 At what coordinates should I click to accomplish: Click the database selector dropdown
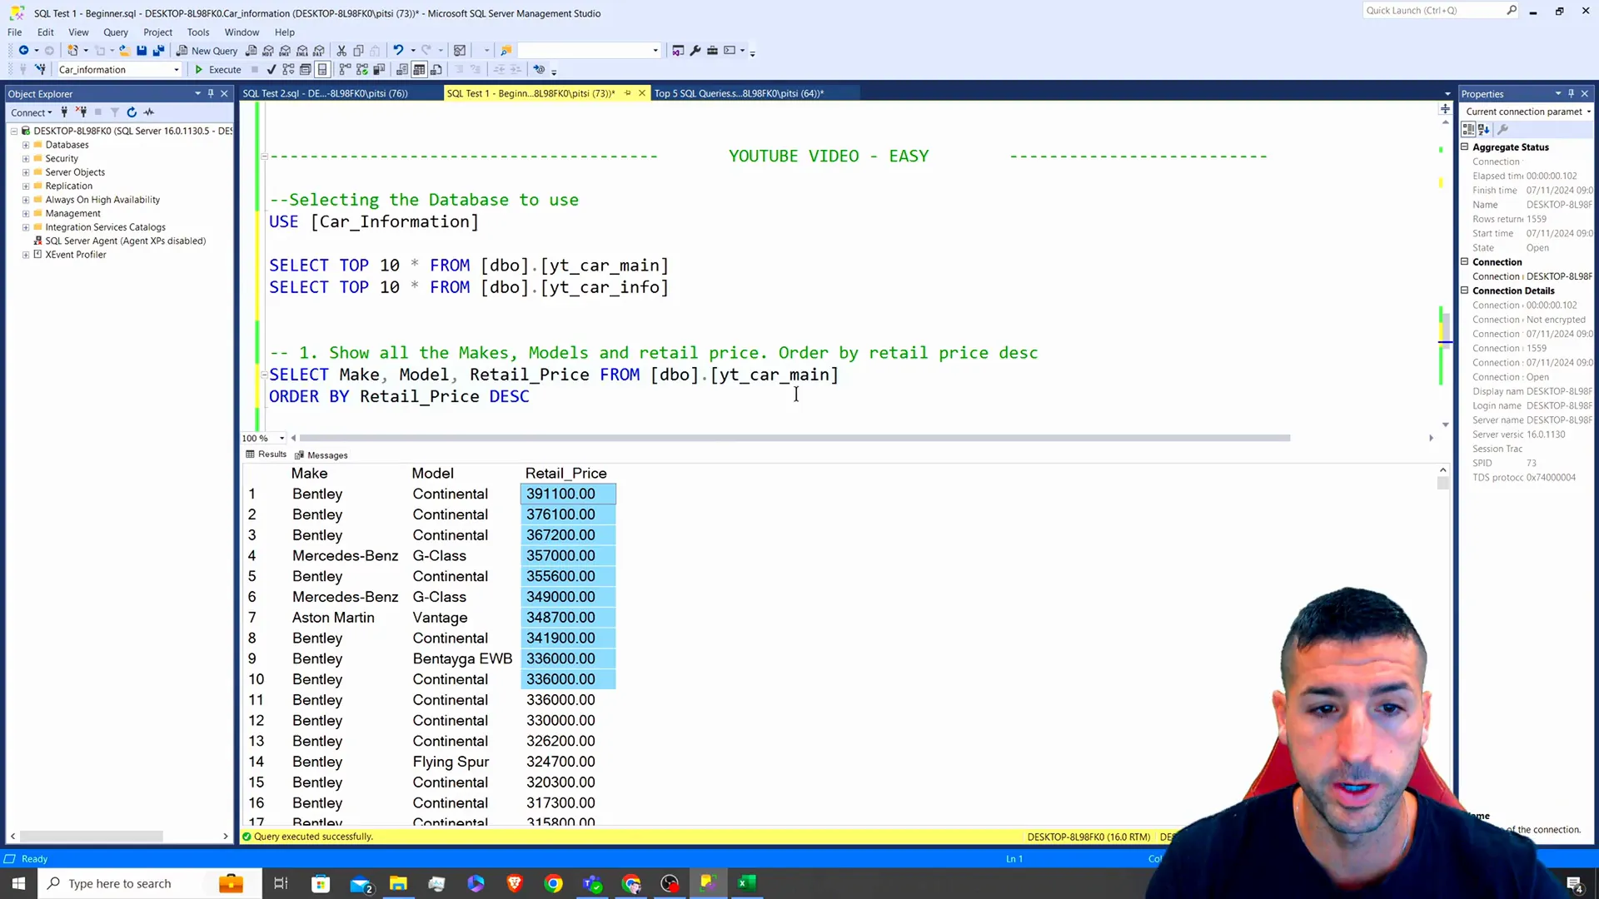(x=117, y=69)
